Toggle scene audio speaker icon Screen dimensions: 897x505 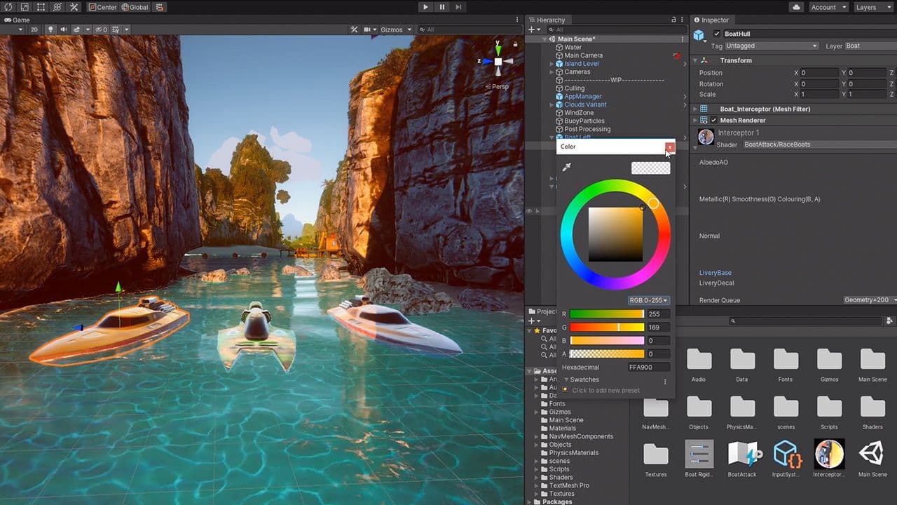pyautogui.click(x=64, y=29)
